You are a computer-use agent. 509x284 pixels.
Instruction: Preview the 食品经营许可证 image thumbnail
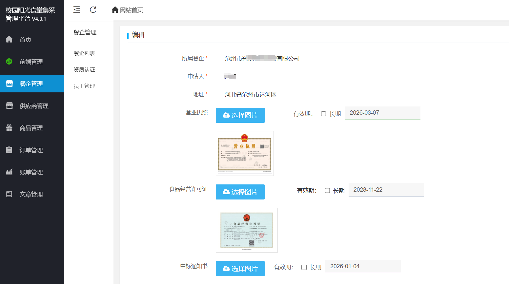pos(247,230)
